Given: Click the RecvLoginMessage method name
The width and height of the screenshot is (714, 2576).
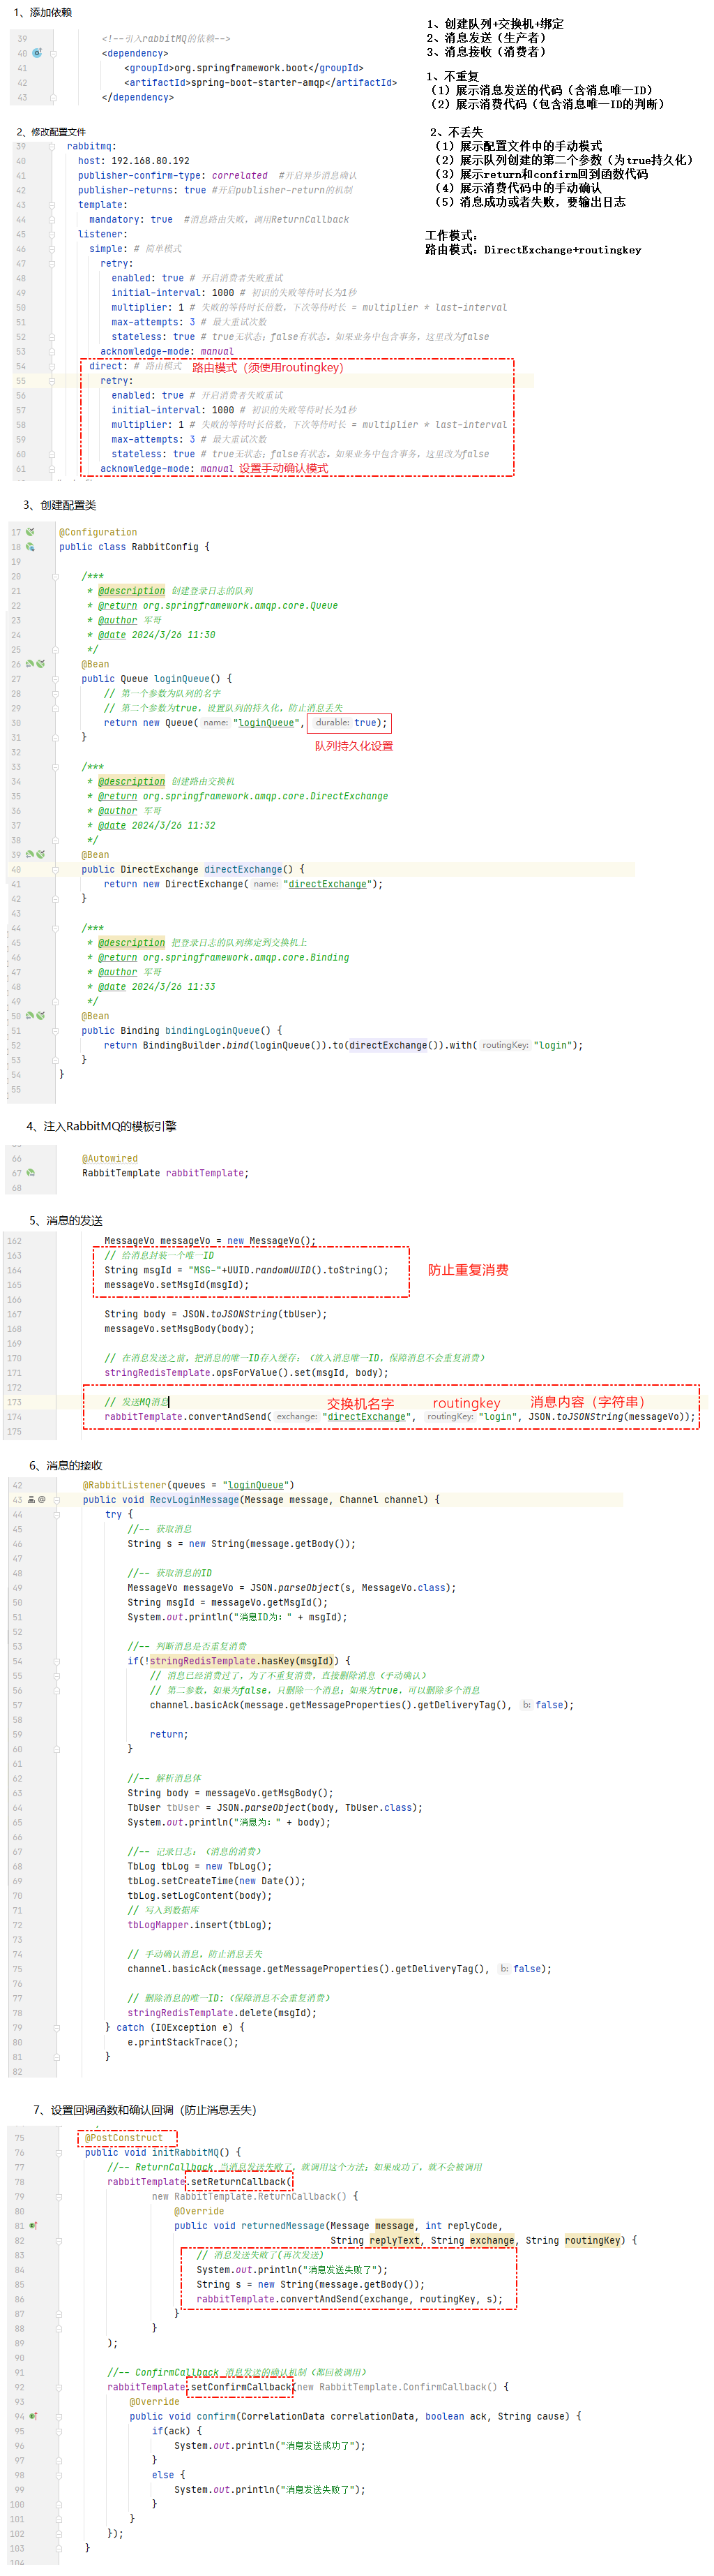Looking at the screenshot, I should (194, 1500).
